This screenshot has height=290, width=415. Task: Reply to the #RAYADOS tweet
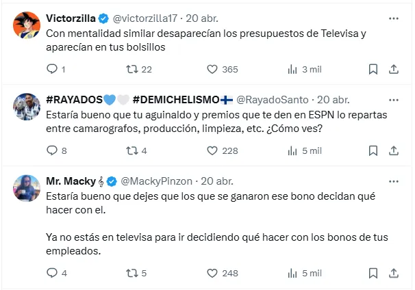point(52,150)
